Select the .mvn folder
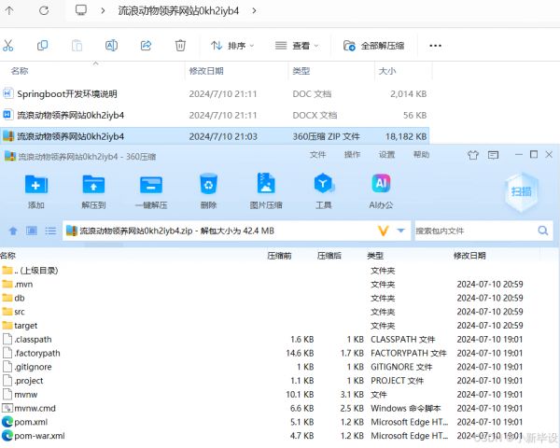The width and height of the screenshot is (560, 448). (18, 284)
